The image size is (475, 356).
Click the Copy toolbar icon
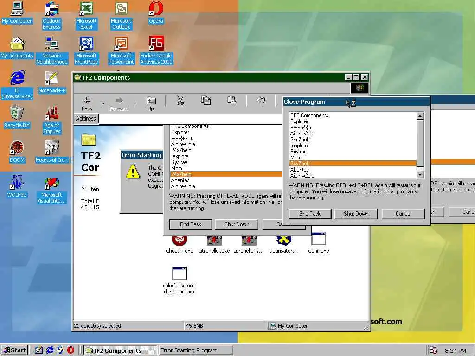pos(206,101)
